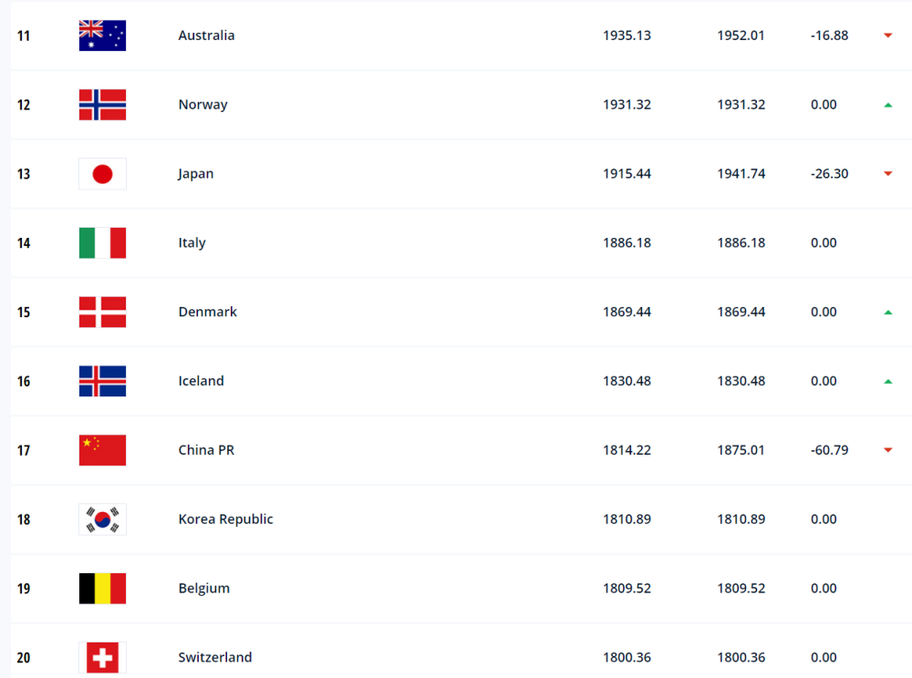Open the Switzerland team name link
This screenshot has height=678, width=912.
pyautogui.click(x=215, y=658)
